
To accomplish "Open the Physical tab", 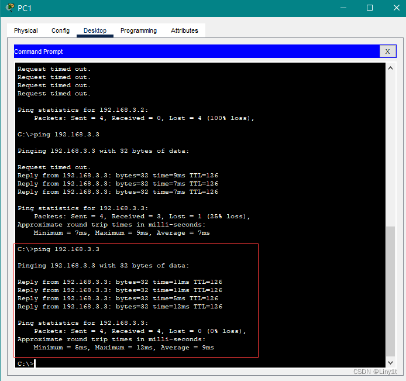I will pyautogui.click(x=26, y=30).
